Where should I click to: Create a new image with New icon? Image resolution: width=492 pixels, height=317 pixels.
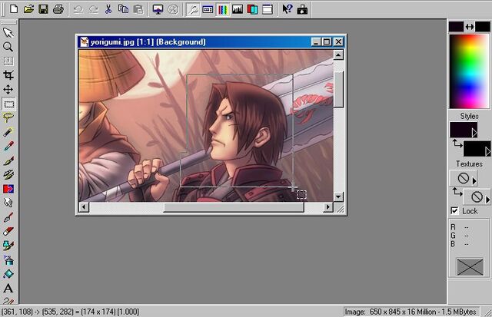click(x=14, y=8)
